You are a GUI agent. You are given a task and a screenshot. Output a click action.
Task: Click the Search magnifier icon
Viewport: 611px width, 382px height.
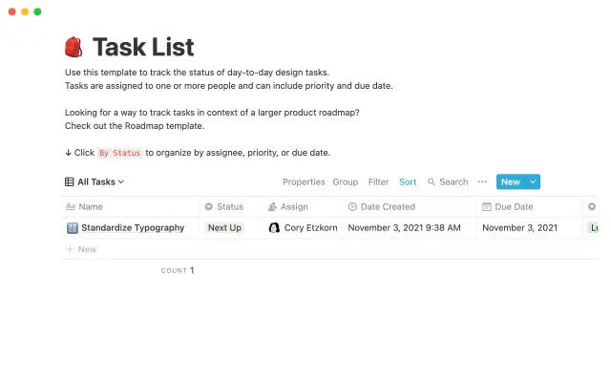pos(431,182)
